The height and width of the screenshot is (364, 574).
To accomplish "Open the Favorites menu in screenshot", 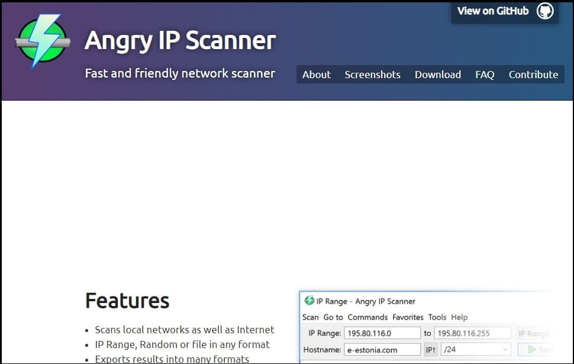I will coord(408,317).
